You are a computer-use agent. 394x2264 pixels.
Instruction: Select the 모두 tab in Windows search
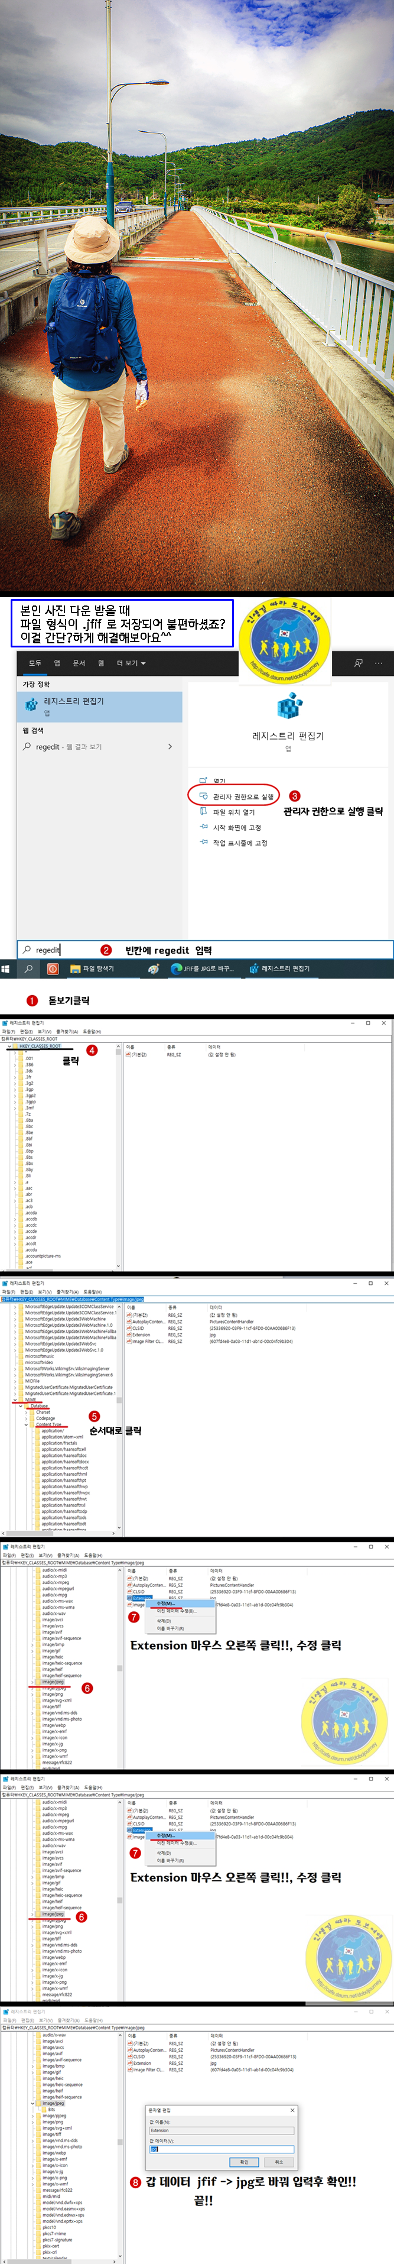click(35, 663)
